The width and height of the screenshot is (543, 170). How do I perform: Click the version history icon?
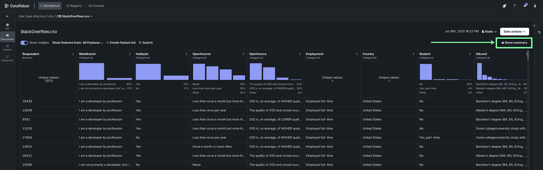coord(539,32)
